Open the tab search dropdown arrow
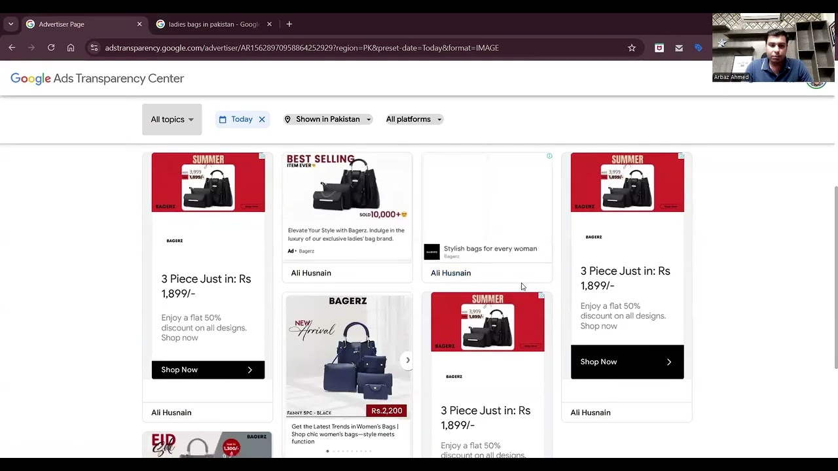The image size is (838, 471). [x=10, y=24]
